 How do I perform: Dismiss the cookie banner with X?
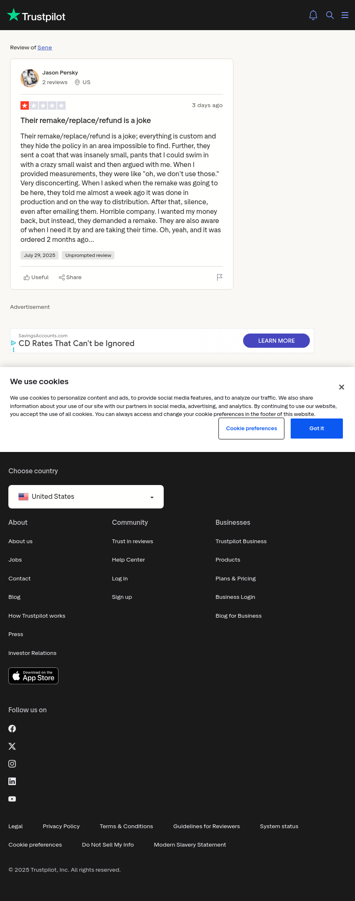click(x=342, y=387)
